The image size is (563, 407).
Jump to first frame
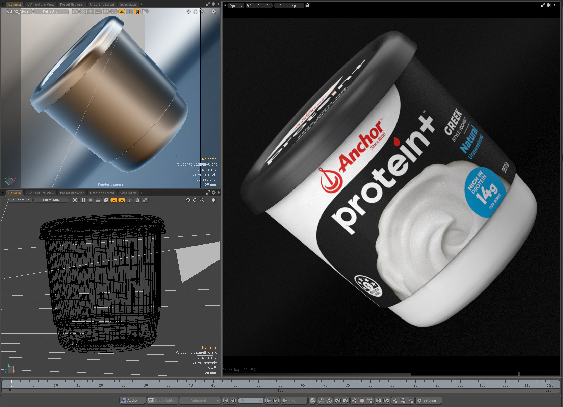pyautogui.click(x=225, y=401)
